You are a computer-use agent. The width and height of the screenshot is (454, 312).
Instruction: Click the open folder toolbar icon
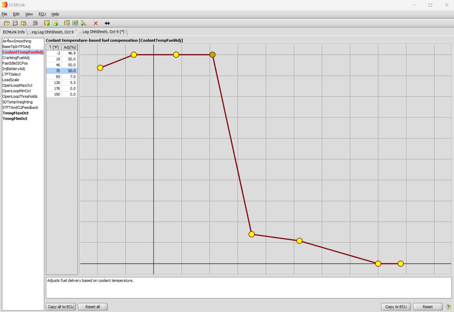(7, 23)
